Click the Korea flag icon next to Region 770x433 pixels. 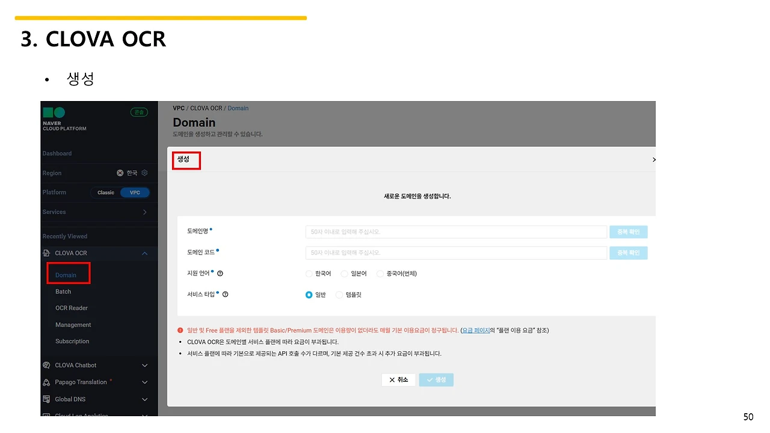pyautogui.click(x=120, y=173)
